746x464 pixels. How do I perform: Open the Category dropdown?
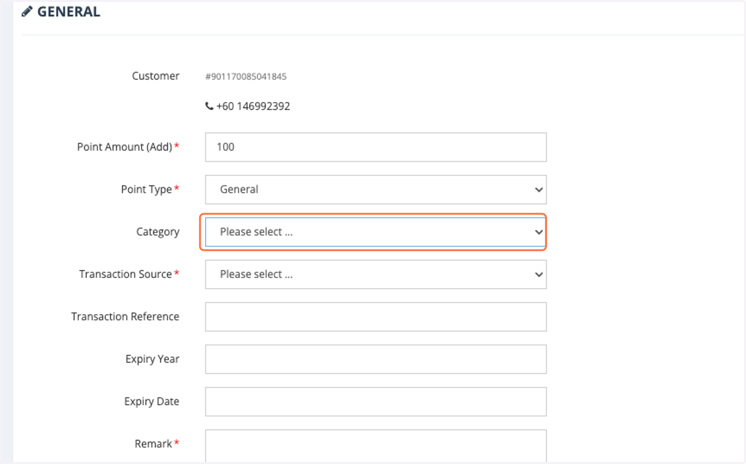[x=375, y=232]
